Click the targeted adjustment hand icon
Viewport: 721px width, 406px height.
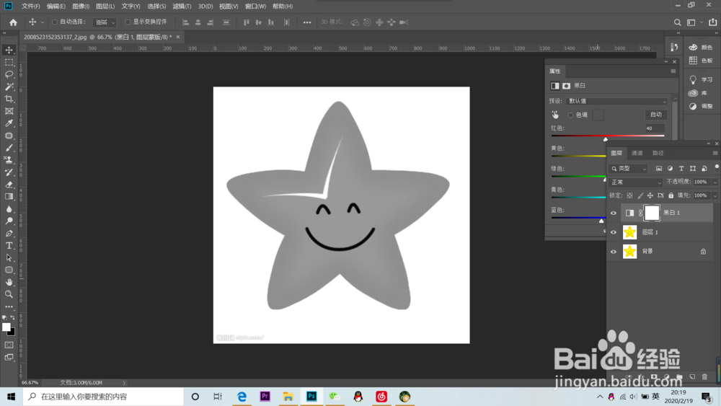coord(555,115)
